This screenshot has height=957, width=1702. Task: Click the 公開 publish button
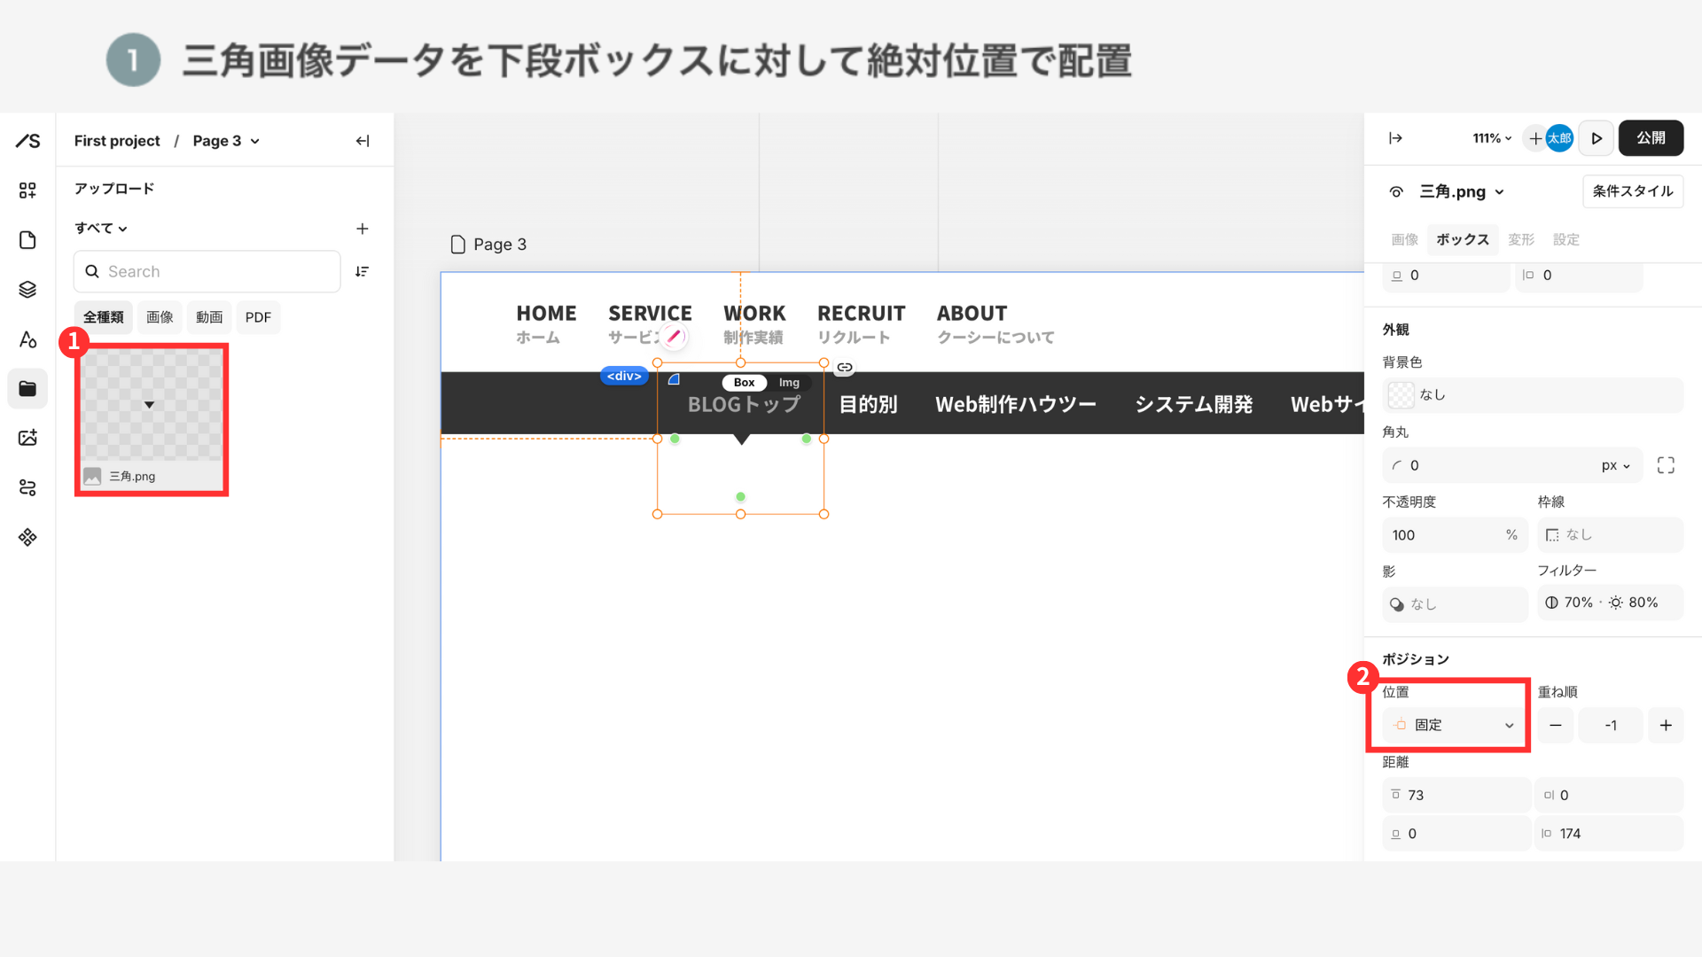click(1651, 138)
